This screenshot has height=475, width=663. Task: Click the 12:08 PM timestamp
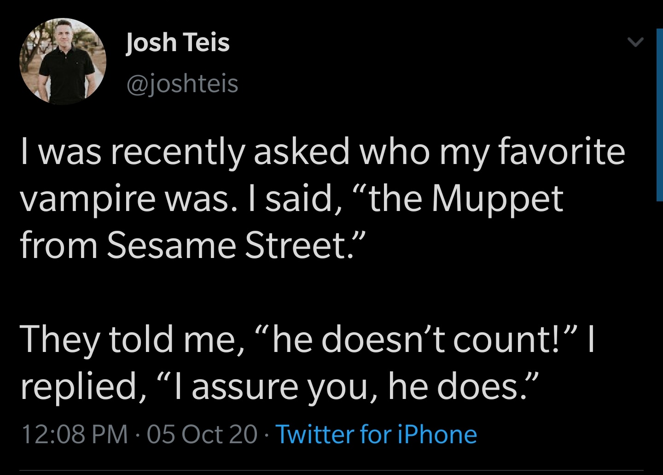tap(75, 434)
